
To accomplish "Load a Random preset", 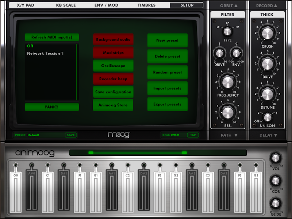I will [x=168, y=72].
